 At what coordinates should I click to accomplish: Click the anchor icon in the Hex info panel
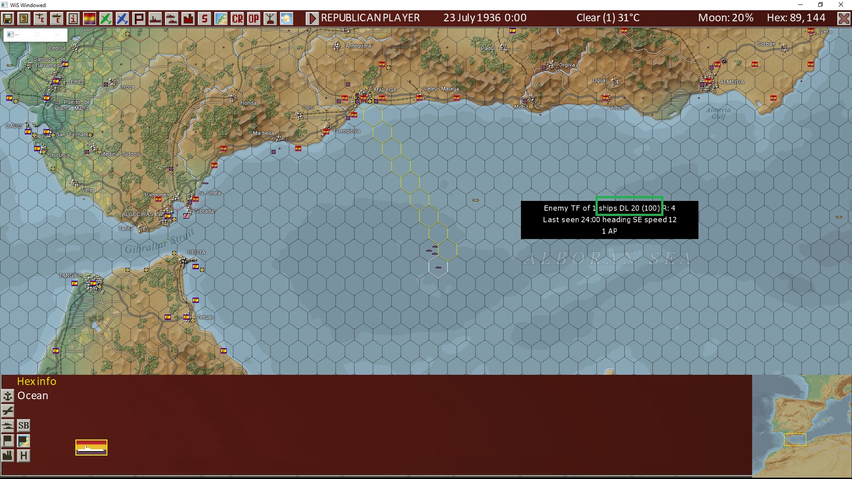(8, 396)
